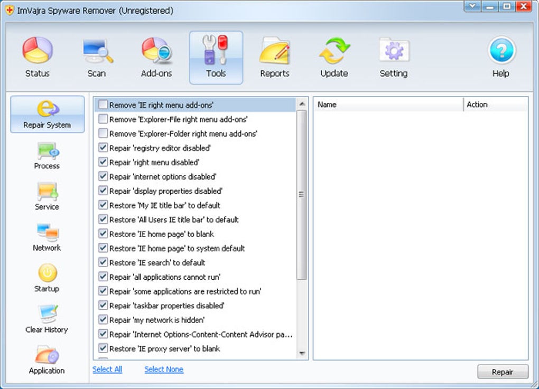Uncheck Repair 'display properties disabled'

pos(103,191)
